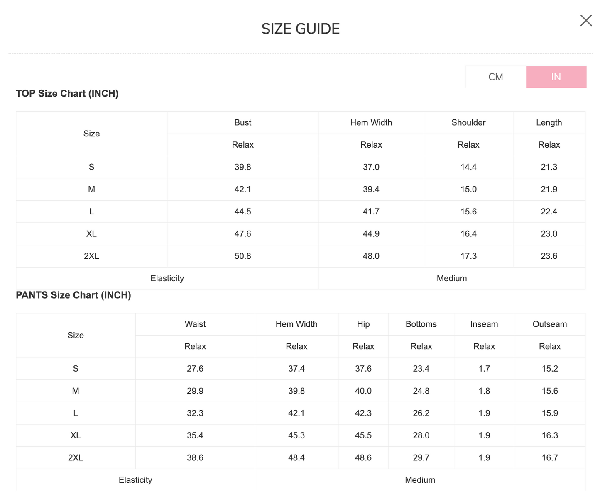Switch units to CM
This screenshot has width=600, height=501.
point(496,77)
